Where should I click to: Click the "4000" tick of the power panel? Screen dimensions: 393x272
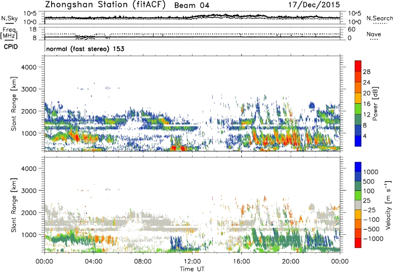click(28, 67)
